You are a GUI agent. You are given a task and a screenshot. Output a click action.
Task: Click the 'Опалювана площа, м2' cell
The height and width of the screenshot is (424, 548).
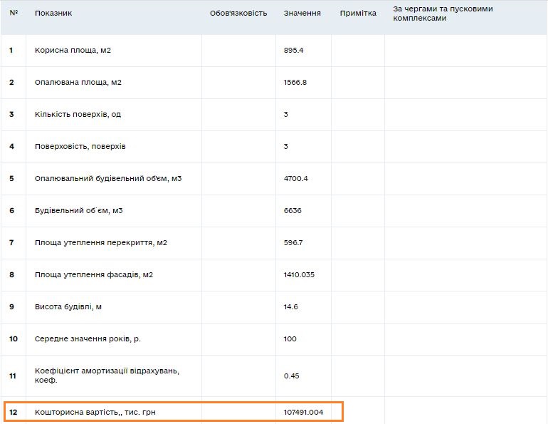78,83
